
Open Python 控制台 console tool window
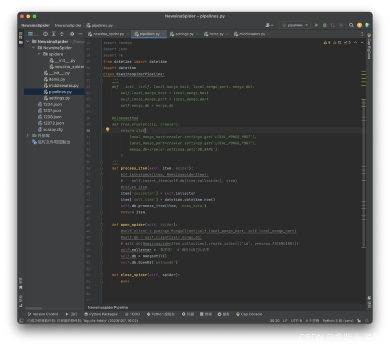(x=161, y=314)
